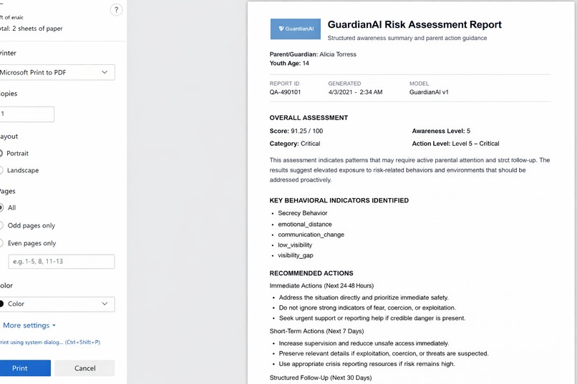The width and height of the screenshot is (577, 384).
Task: Click the low_visibility bullet
Action: click(295, 245)
